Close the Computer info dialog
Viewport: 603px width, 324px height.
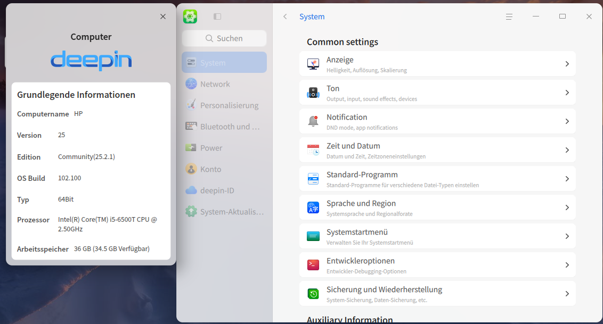[x=163, y=16]
